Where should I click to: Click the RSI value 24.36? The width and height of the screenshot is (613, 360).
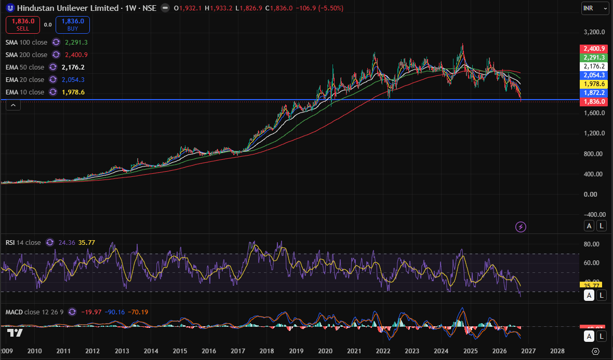click(66, 242)
